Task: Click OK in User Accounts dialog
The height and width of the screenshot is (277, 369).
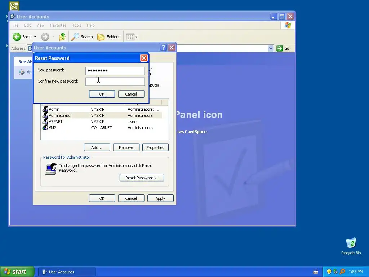Action: [x=102, y=198]
